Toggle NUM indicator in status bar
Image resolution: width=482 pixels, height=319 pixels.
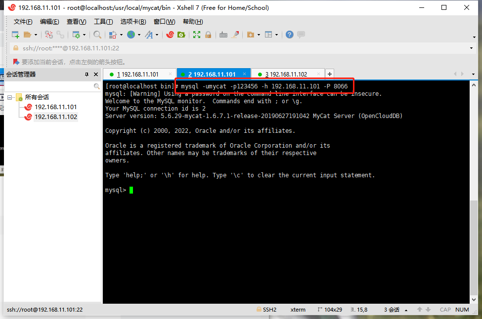coord(461,310)
